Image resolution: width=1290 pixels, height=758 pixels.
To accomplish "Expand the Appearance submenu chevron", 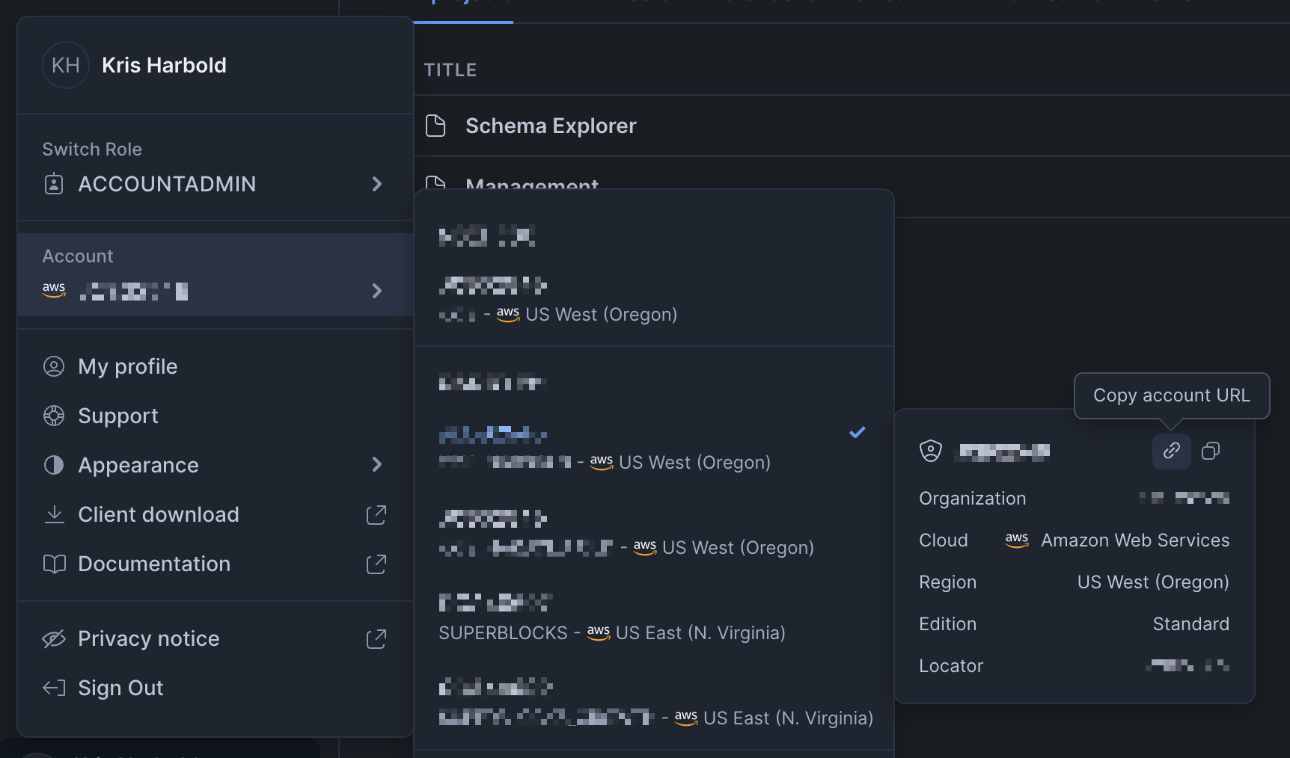I will (x=376, y=465).
